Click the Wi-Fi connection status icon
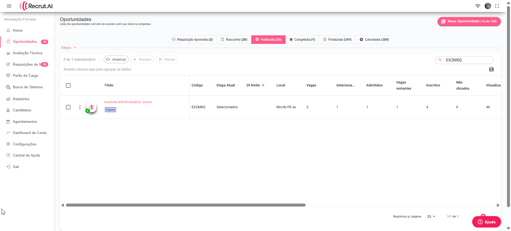Image resolution: width=511 pixels, height=231 pixels. [478, 6]
